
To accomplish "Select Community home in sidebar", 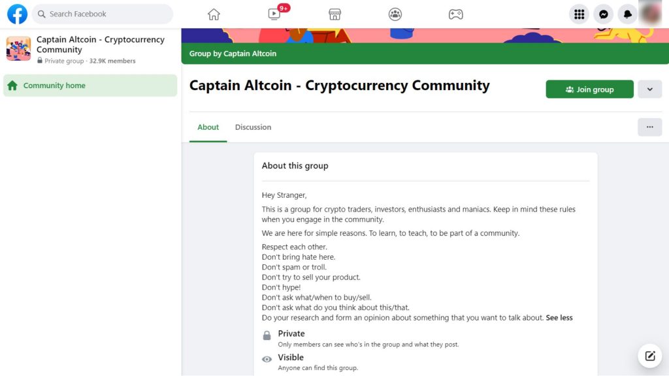I will pos(90,86).
